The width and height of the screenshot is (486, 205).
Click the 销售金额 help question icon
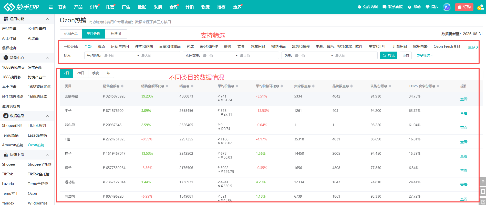[x=118, y=86]
